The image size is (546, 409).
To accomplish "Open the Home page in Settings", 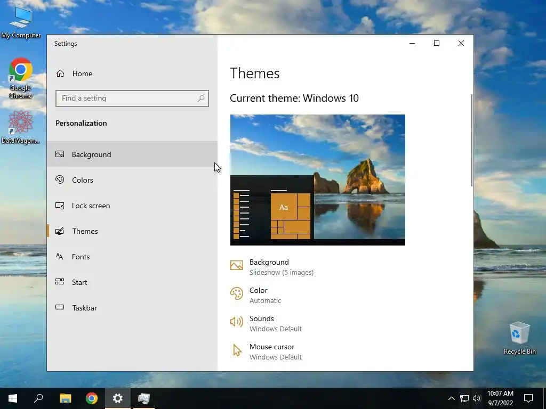I will pyautogui.click(x=132, y=73).
